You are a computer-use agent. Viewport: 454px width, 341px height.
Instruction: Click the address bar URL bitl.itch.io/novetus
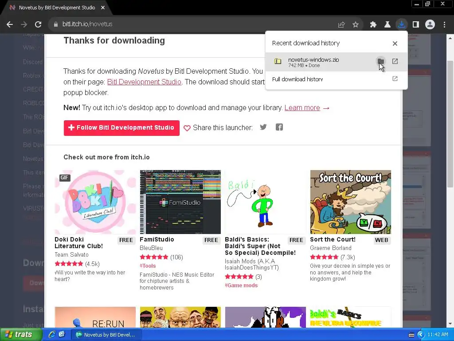pos(87,24)
